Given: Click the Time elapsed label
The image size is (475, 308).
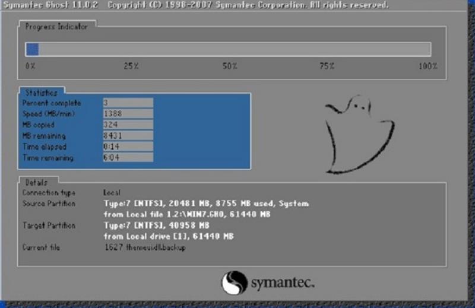Looking at the screenshot, I should point(44,147).
